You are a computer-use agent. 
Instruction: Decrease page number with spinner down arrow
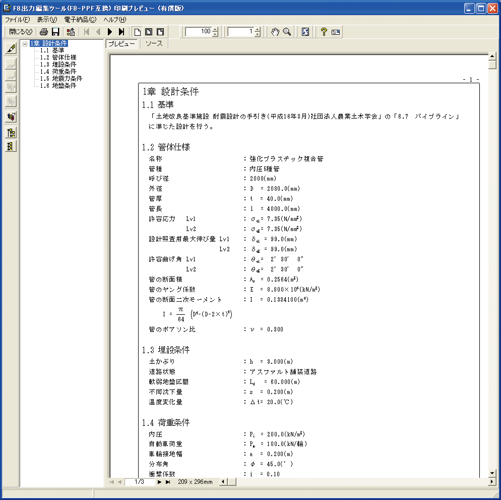(x=258, y=34)
